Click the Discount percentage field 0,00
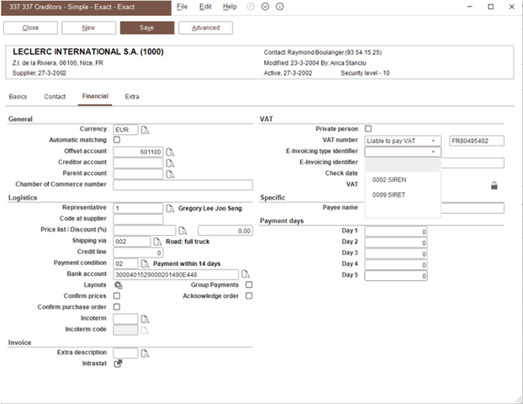The height and width of the screenshot is (404, 523). 225,231
